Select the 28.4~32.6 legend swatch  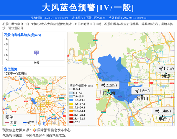pos(71,119)
